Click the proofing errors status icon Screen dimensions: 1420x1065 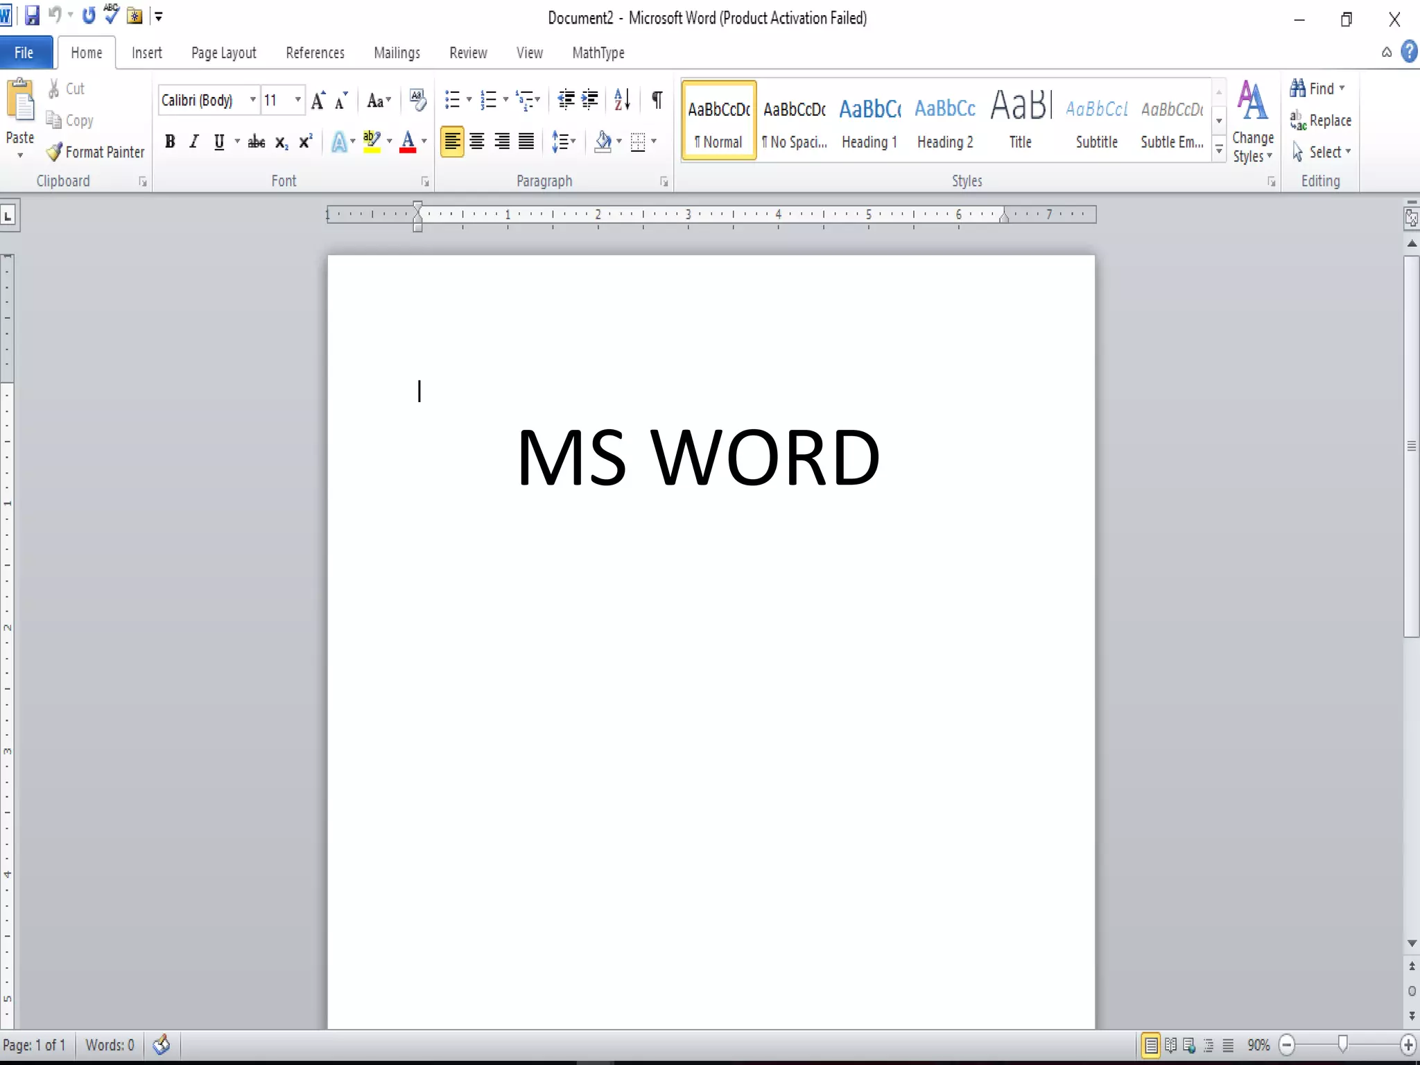tap(162, 1044)
